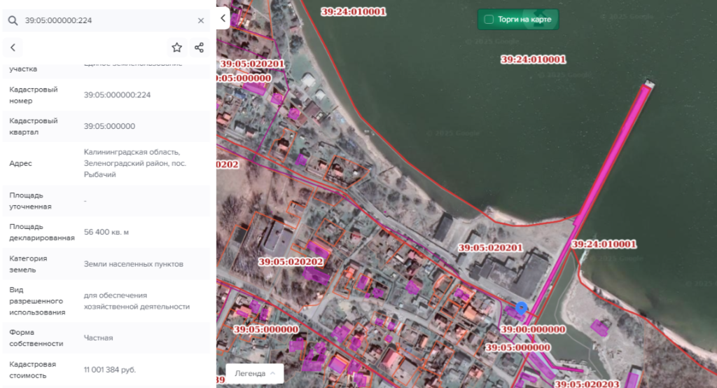The width and height of the screenshot is (717, 388).
Task: Click the 'Кадастровый квартал' value 39:05:000000
Action: (109, 127)
